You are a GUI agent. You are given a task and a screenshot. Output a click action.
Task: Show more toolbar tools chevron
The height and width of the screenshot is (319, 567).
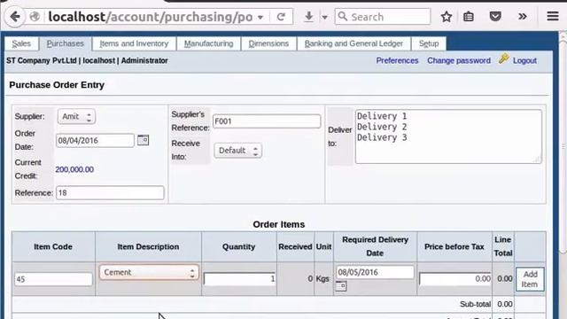point(522,17)
